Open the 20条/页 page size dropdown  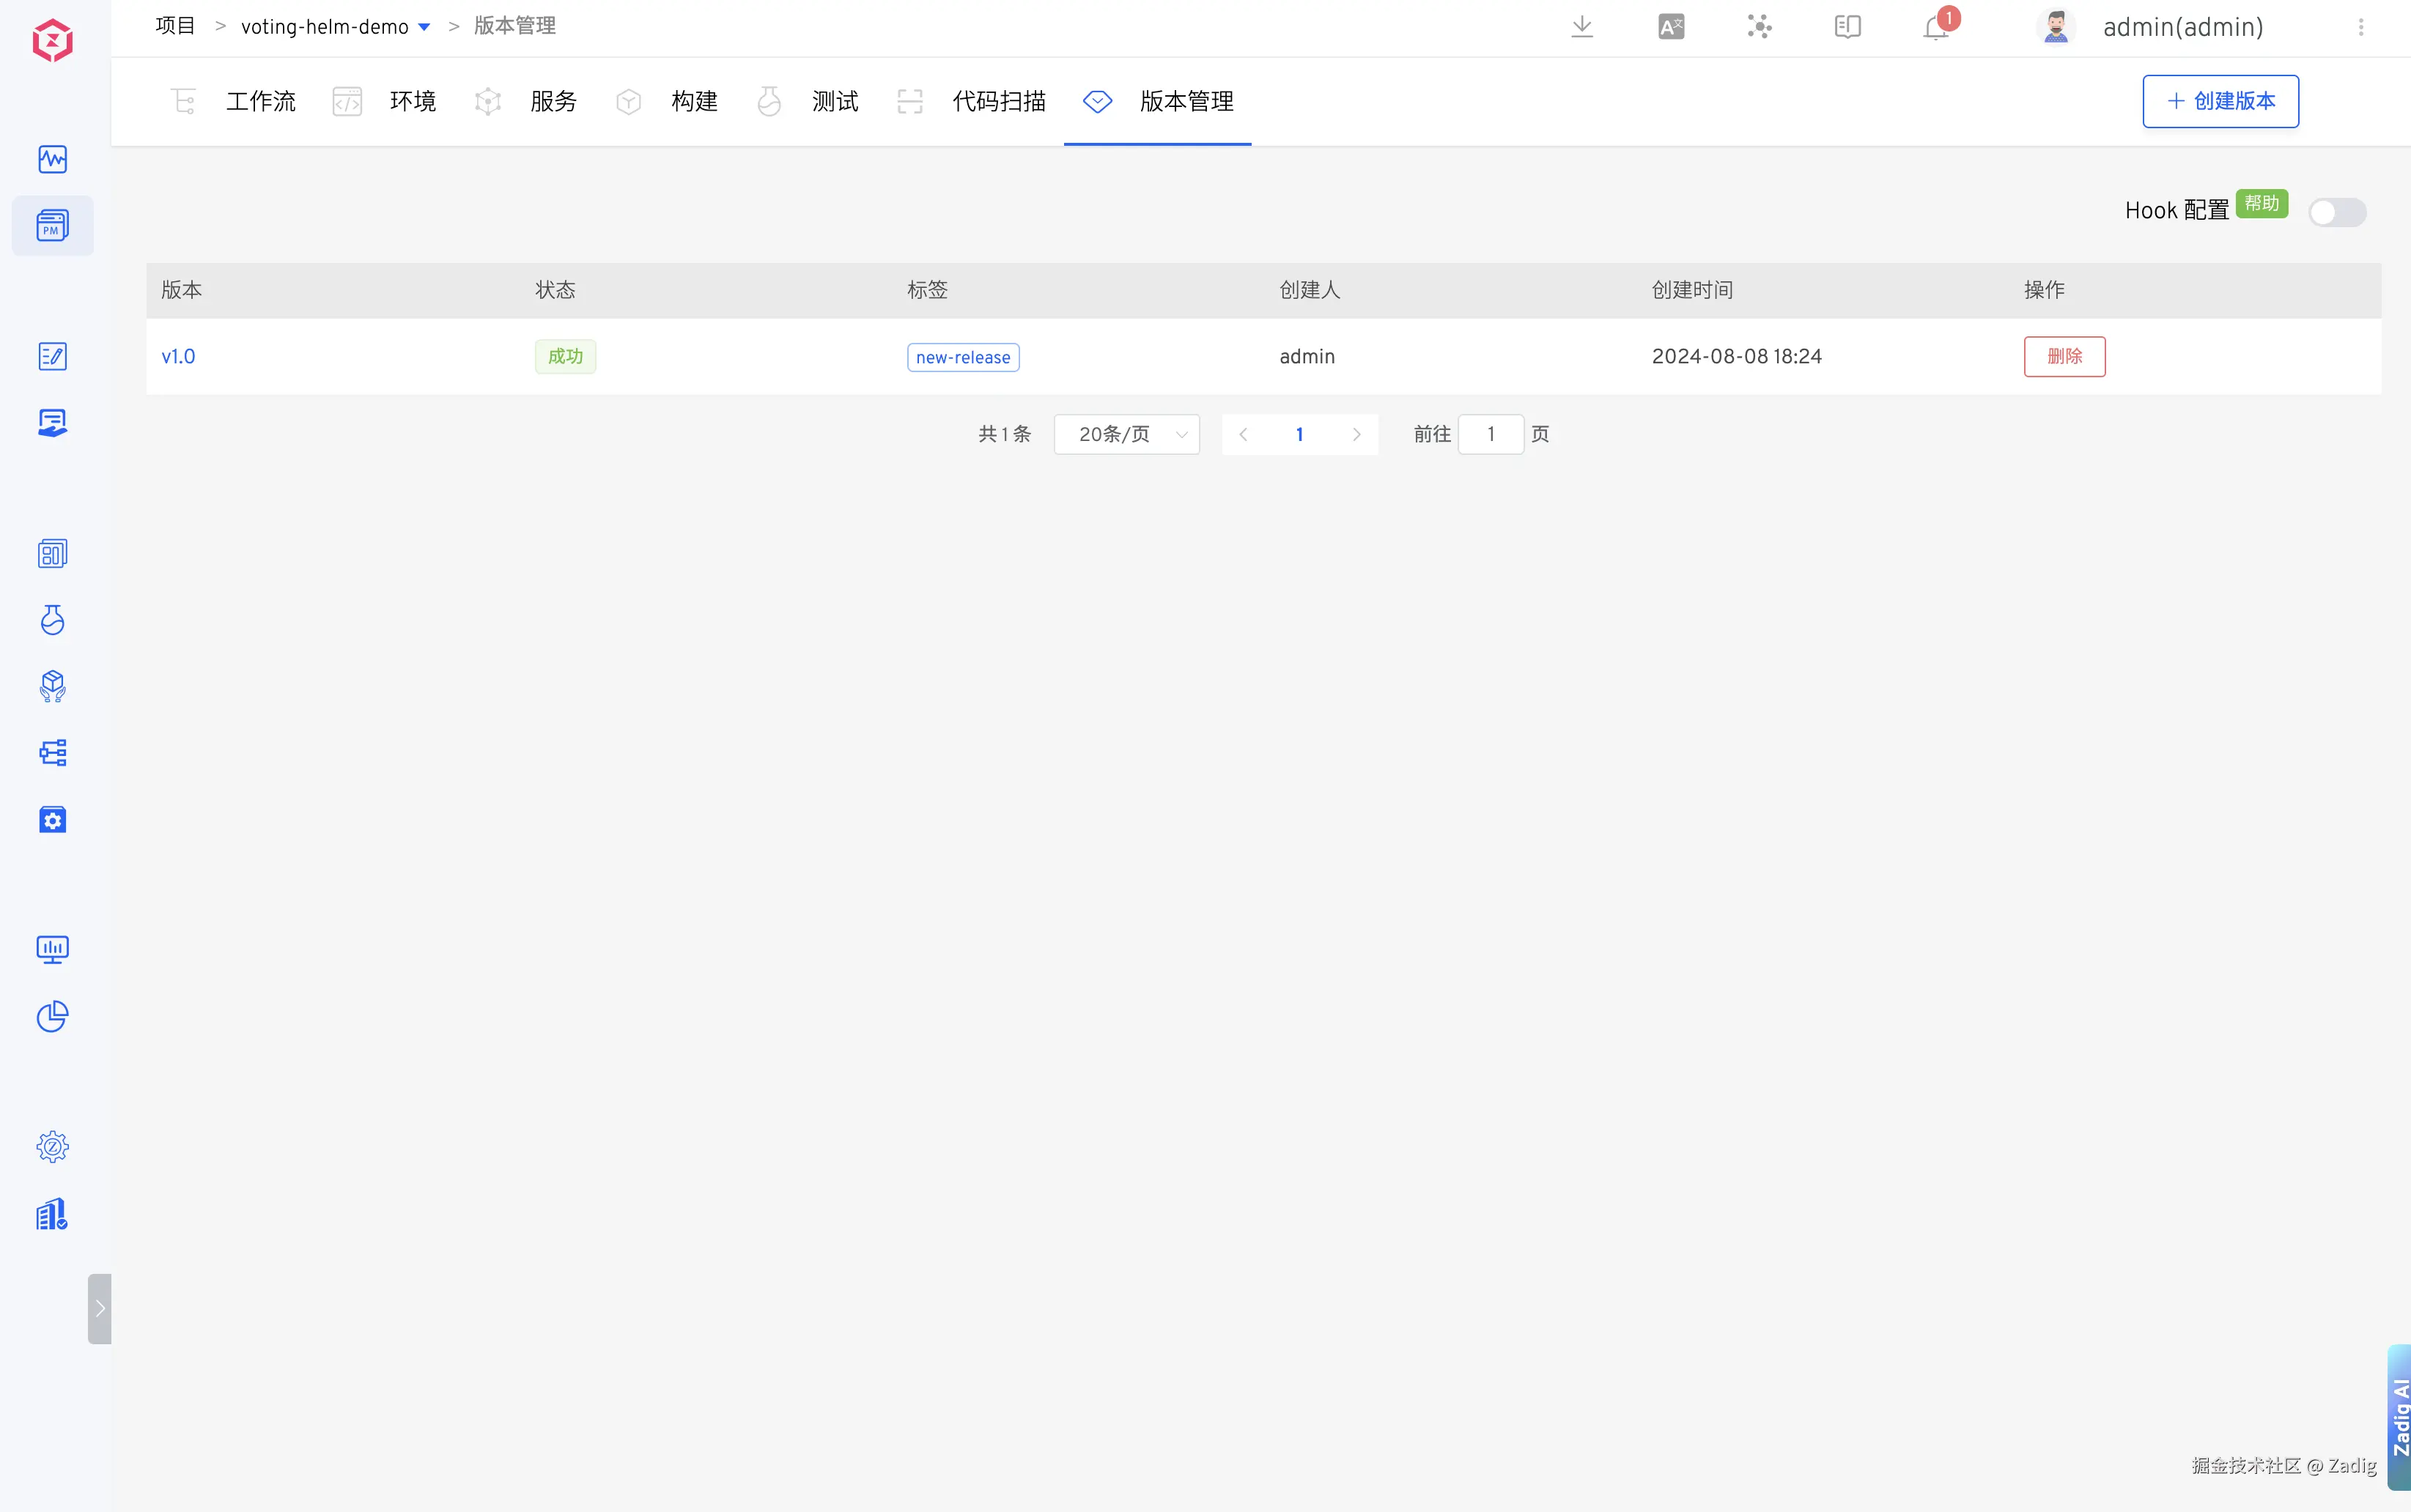click(1126, 434)
